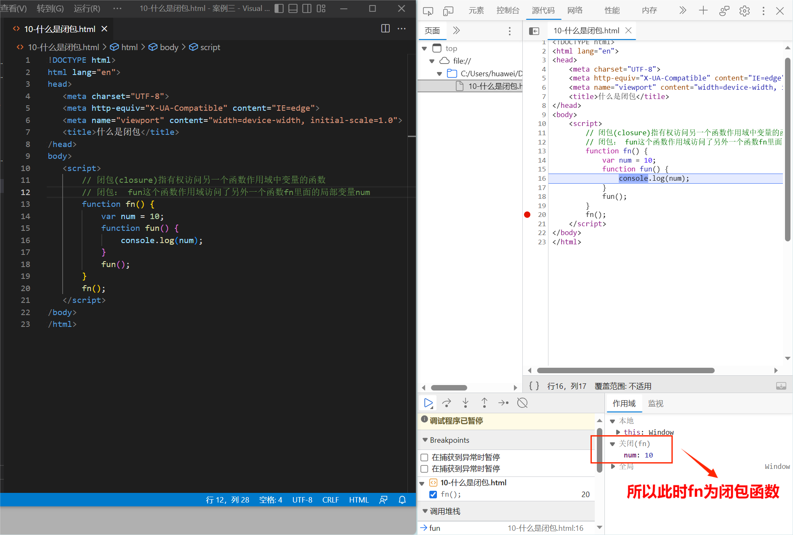Toggle VS Code bottom panel layout icon
Screen dimensions: 793x535
pos(293,8)
